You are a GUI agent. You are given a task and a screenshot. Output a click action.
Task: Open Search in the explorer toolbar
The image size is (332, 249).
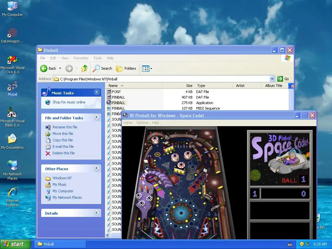pos(102,68)
